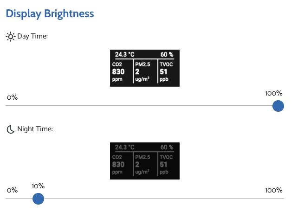304x212 pixels.
Task: Click the 0% label of Night Time slider
Action: [12, 190]
